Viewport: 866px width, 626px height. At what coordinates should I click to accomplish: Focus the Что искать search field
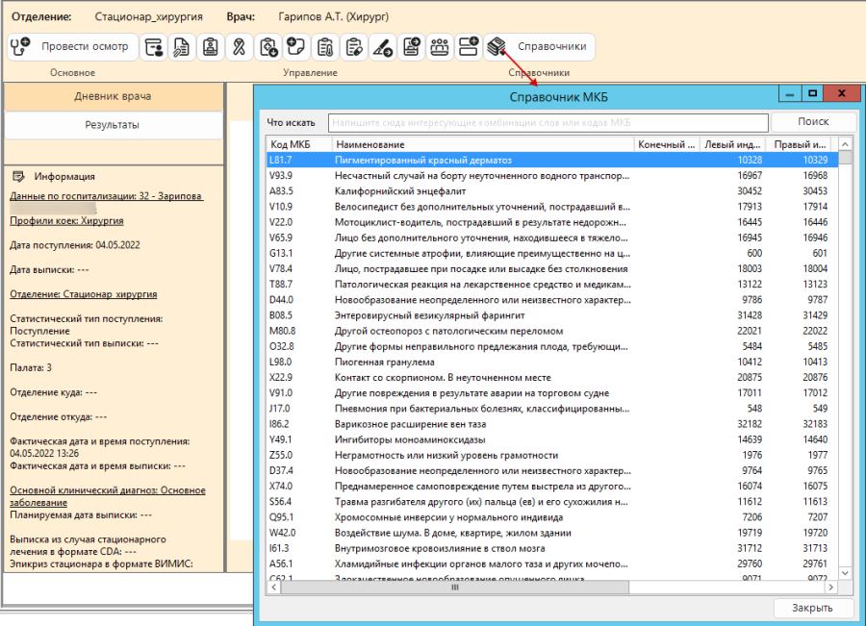(548, 122)
